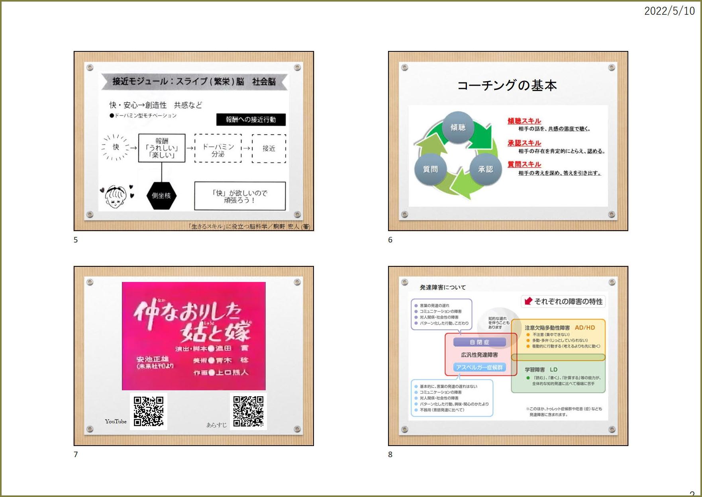Click the 傾聴 circle in the coaching cycle

[458, 127]
